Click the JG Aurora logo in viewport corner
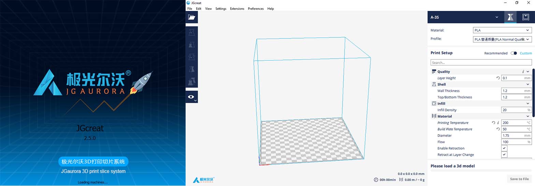Image resolution: width=535 pixels, height=186 pixels. 204,180
